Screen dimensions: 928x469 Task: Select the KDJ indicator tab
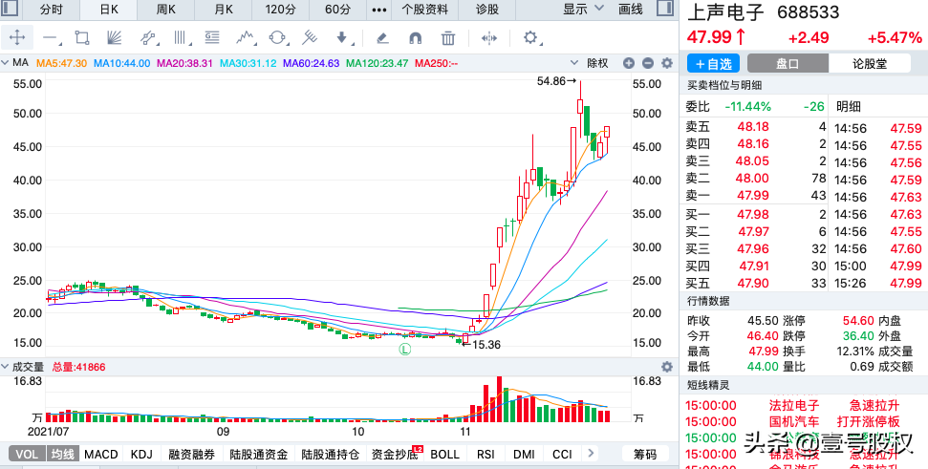[x=142, y=455]
